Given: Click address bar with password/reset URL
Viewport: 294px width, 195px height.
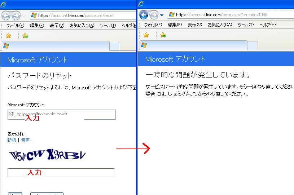Looking at the screenshot, I should pos(83,15).
